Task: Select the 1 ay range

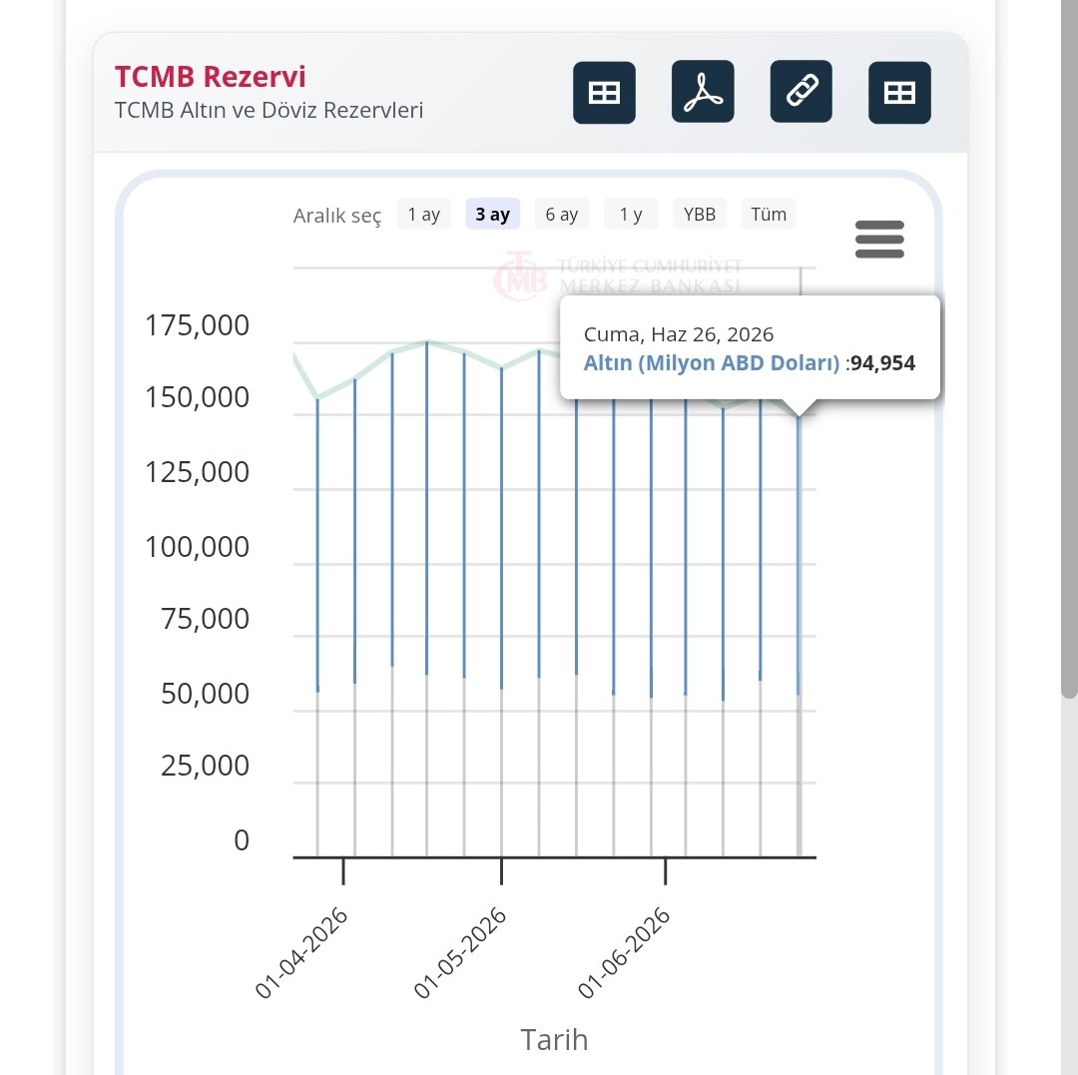Action: pos(423,215)
